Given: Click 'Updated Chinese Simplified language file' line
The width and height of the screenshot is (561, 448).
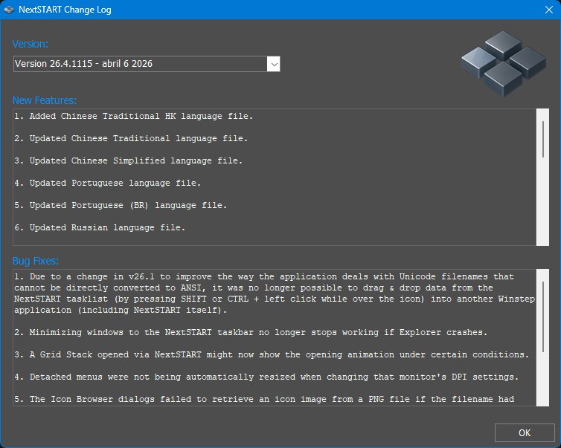Looking at the screenshot, I should (129, 160).
